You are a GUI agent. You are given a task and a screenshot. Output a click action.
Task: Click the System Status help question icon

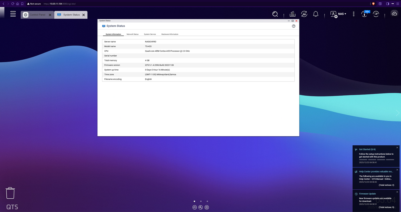pyautogui.click(x=293, y=26)
